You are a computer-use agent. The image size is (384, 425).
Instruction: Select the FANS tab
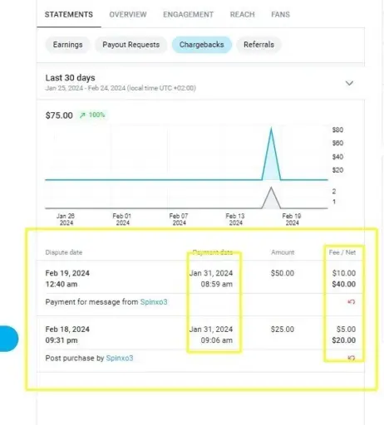coord(280,14)
